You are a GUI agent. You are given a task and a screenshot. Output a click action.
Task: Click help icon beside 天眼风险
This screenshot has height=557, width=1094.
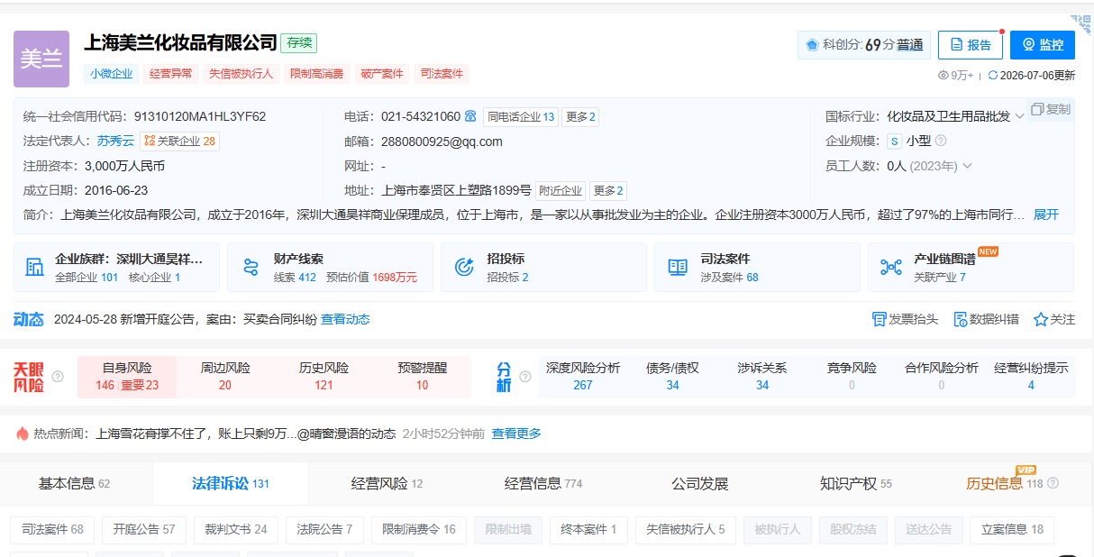58,377
